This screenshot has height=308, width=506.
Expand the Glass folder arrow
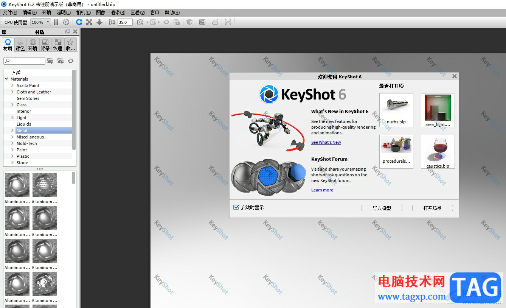(x=12, y=105)
